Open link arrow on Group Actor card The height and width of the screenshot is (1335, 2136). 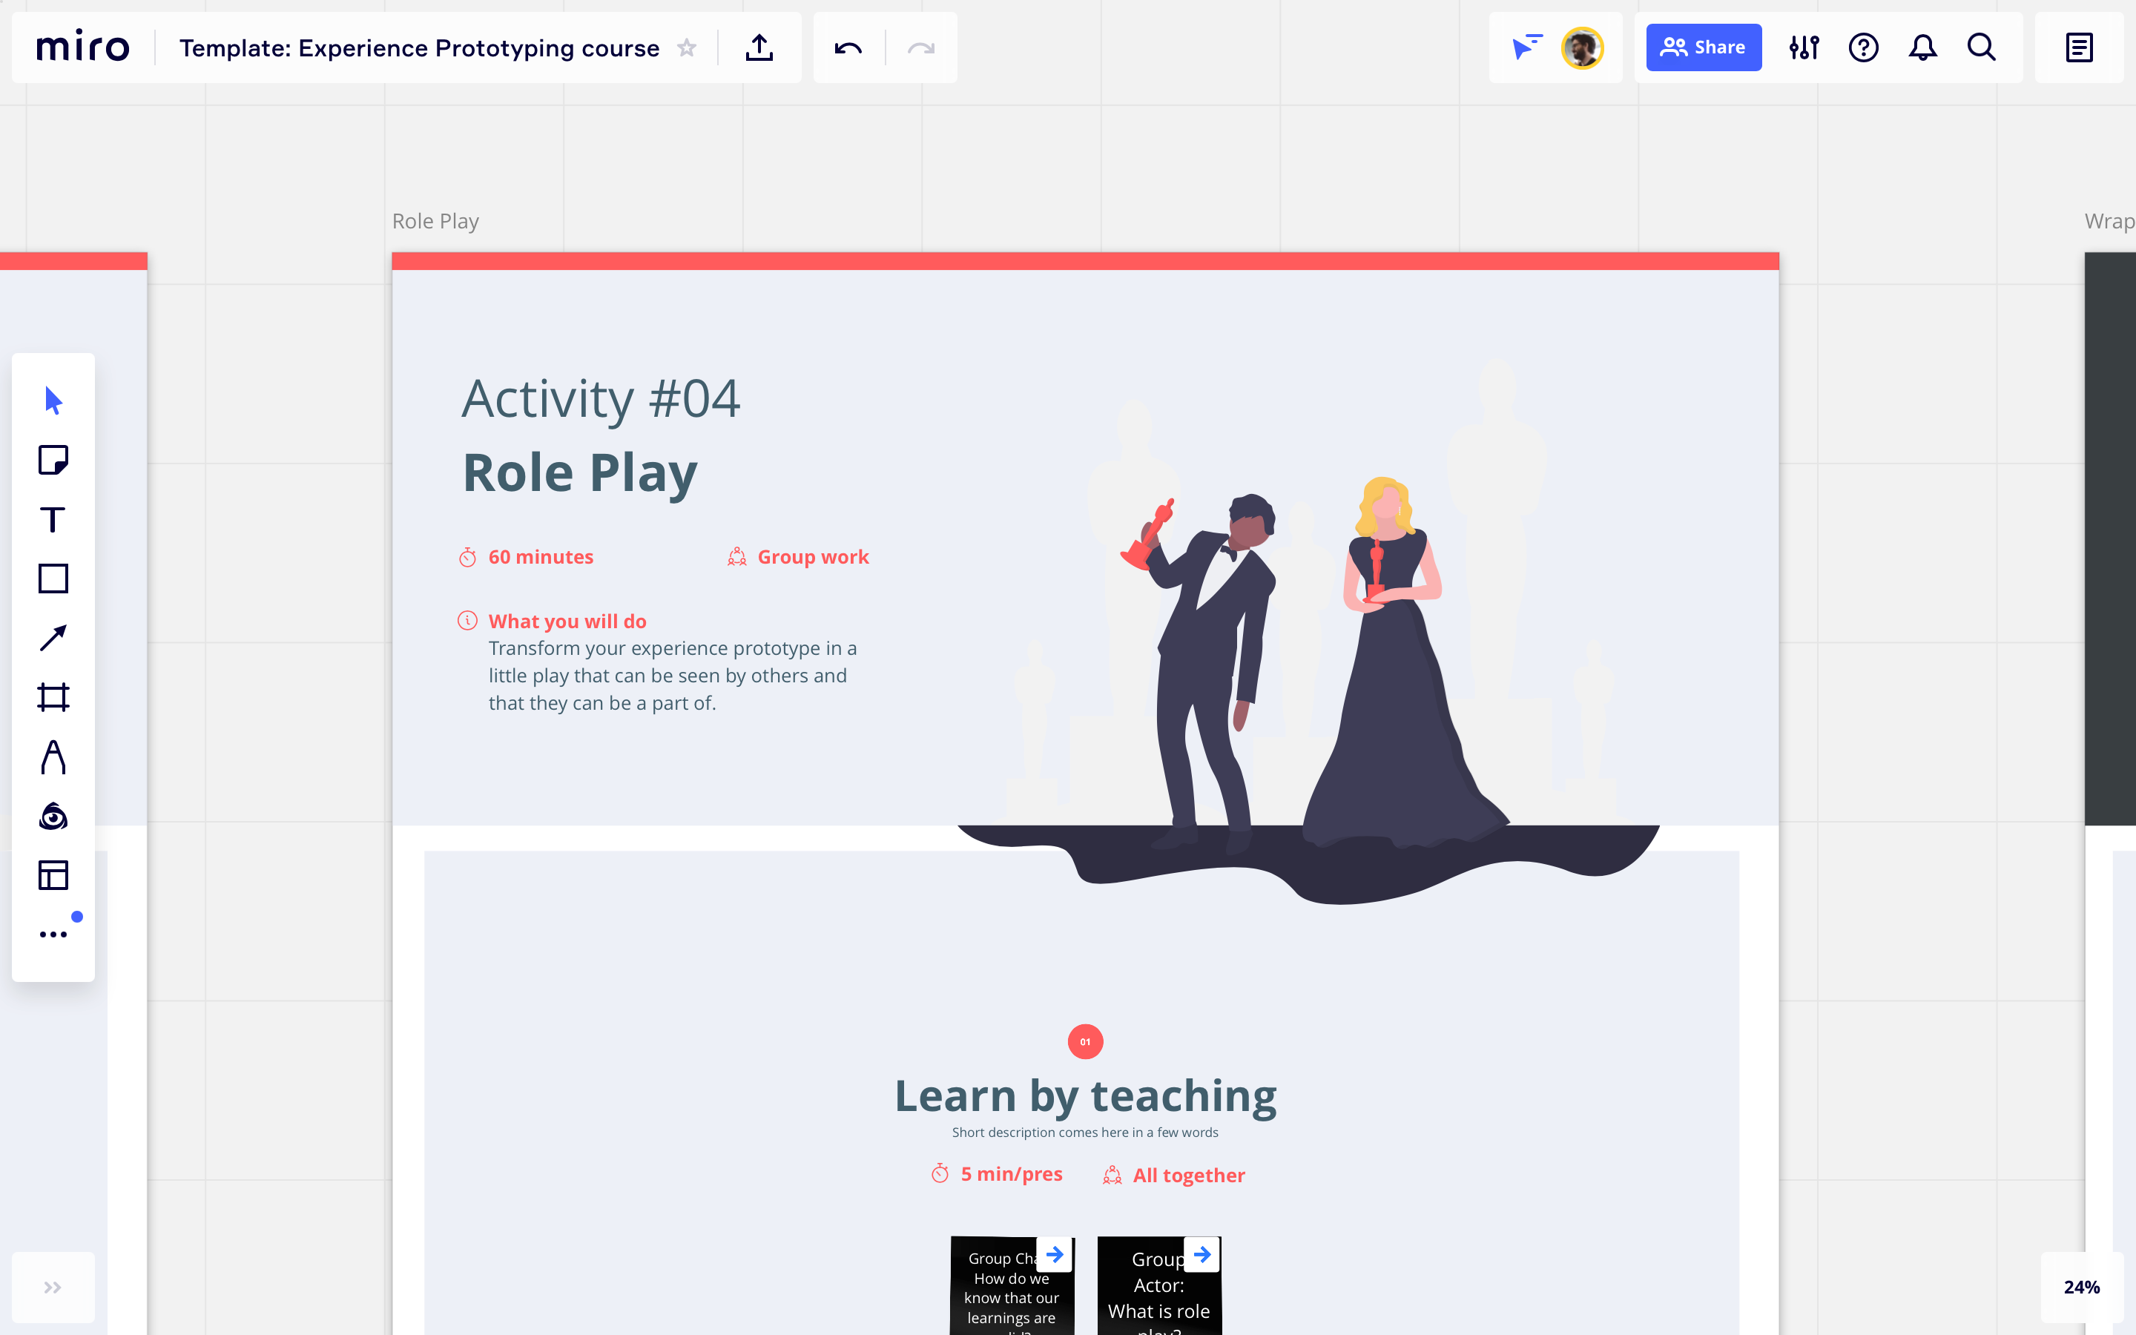[1202, 1253]
